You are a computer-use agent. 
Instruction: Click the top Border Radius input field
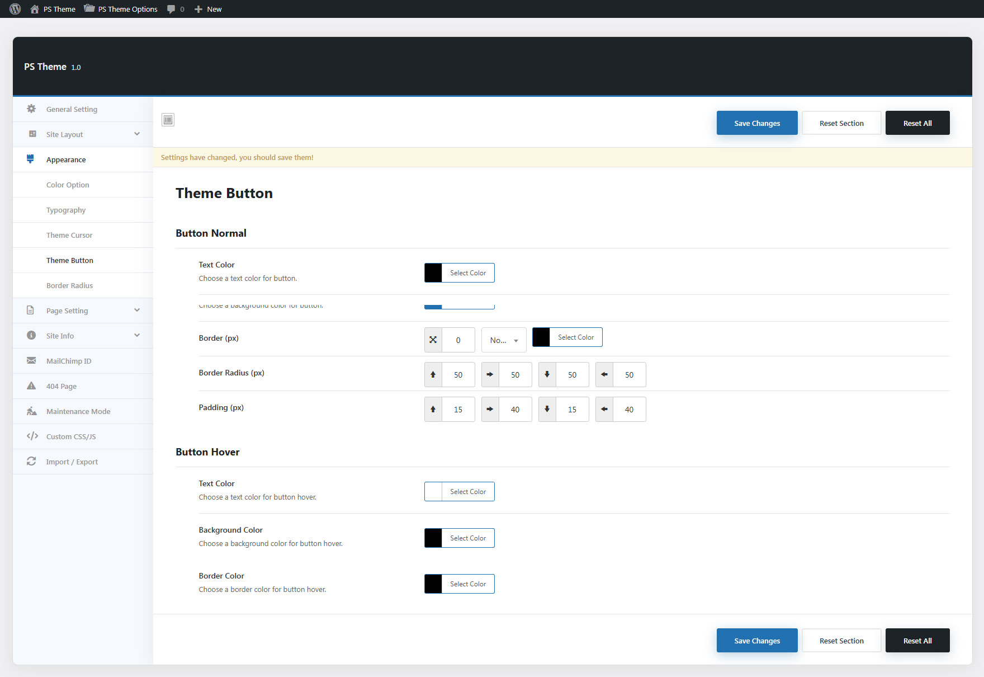(x=458, y=375)
